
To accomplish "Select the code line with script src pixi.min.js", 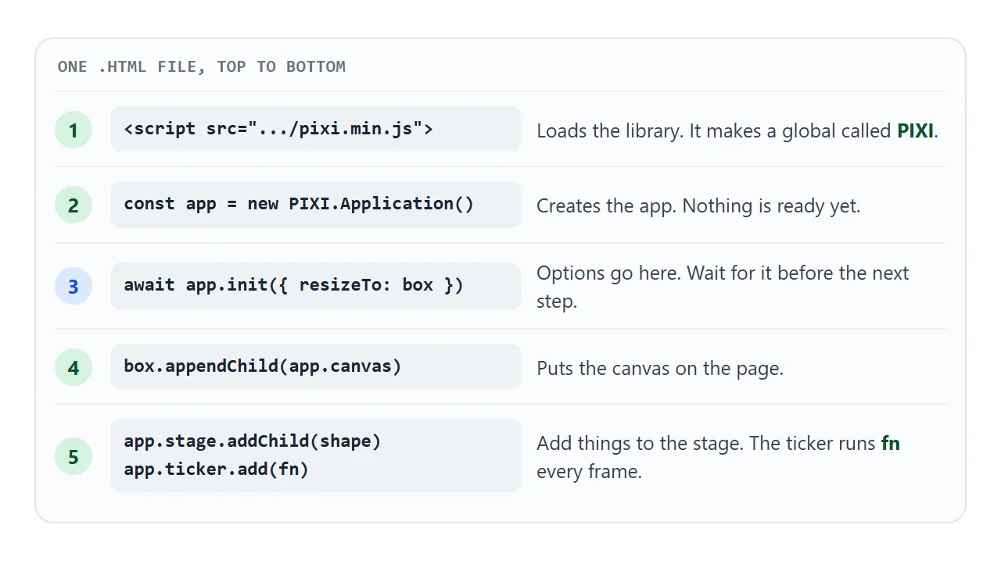I will [278, 128].
